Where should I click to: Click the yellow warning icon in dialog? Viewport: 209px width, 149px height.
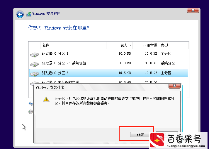(46, 99)
